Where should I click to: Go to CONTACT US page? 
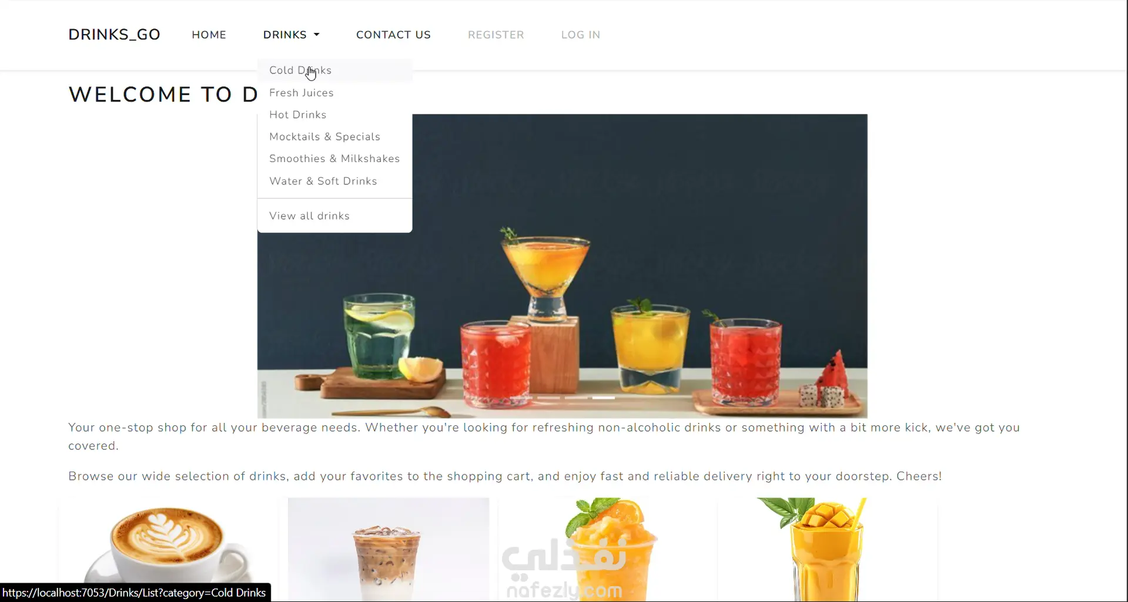[x=393, y=35]
